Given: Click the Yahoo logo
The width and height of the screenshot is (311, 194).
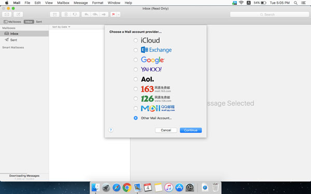Looking at the screenshot, I should 151,69.
